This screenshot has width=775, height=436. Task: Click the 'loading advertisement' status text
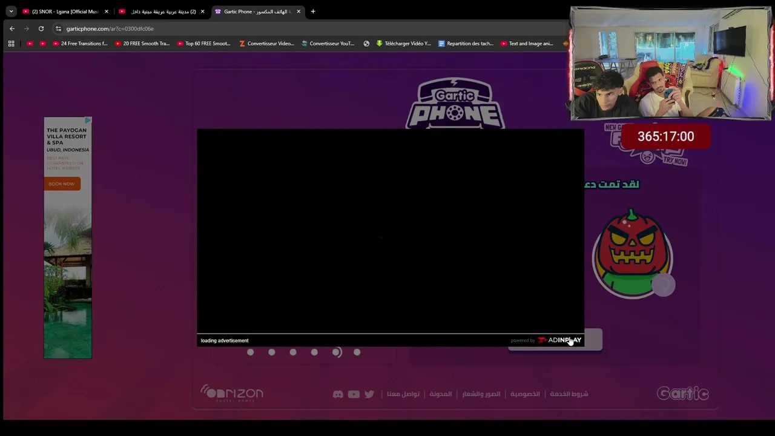click(x=225, y=340)
